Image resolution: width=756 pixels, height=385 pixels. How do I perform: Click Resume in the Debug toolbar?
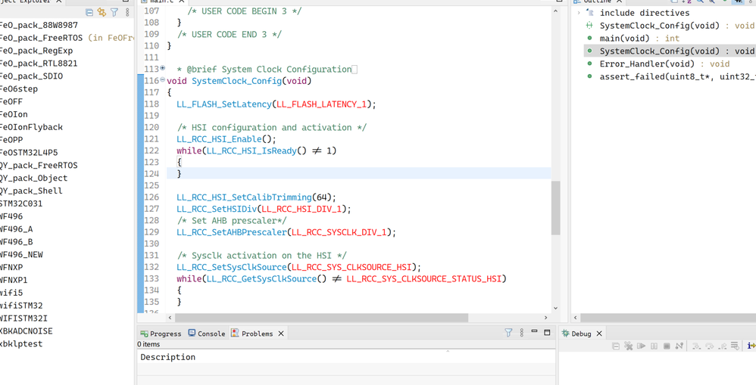pyautogui.click(x=642, y=346)
